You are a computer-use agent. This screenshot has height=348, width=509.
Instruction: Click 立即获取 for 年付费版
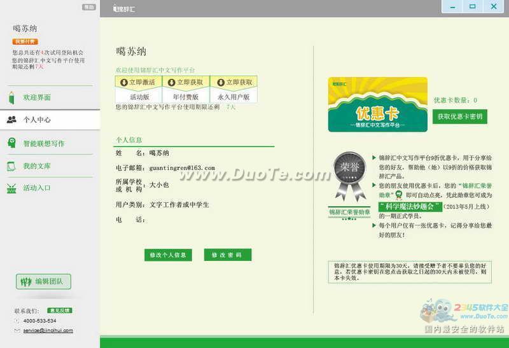click(186, 82)
